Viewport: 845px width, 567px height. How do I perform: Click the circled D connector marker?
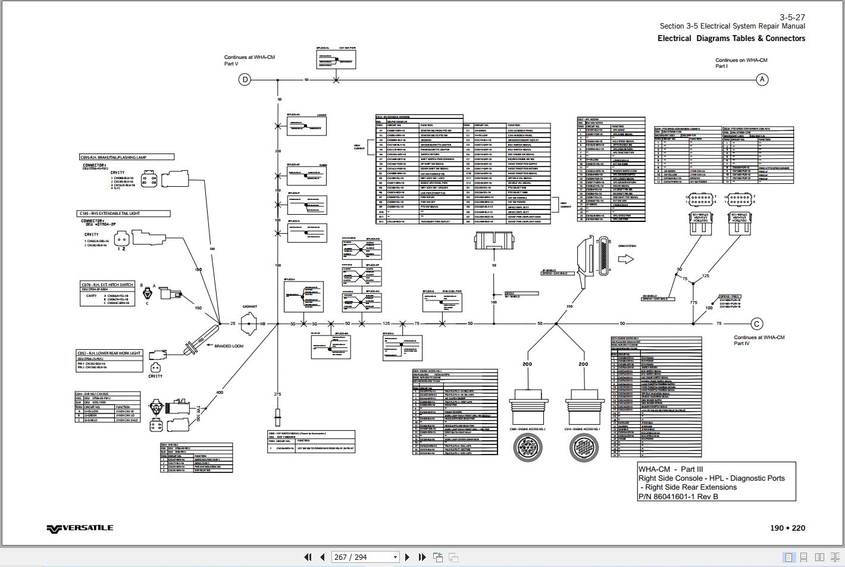click(x=245, y=80)
